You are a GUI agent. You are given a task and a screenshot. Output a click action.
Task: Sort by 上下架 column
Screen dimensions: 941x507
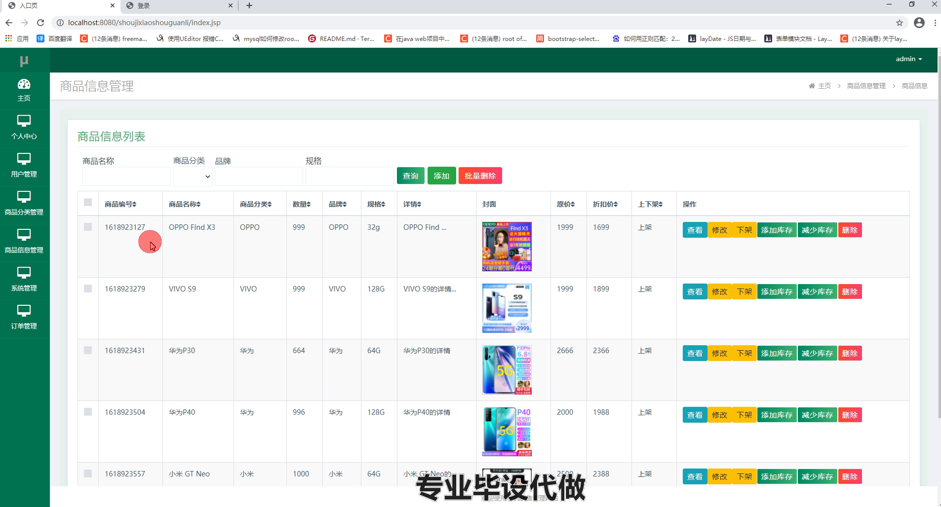pyautogui.click(x=650, y=204)
